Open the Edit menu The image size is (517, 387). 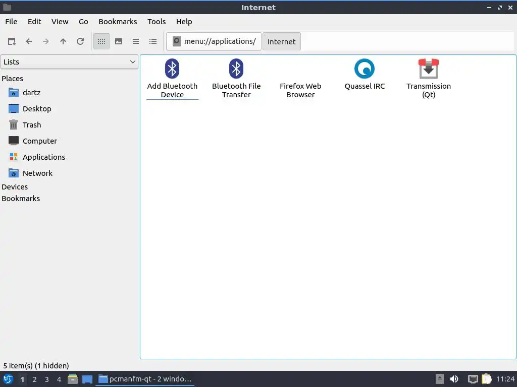pyautogui.click(x=34, y=22)
